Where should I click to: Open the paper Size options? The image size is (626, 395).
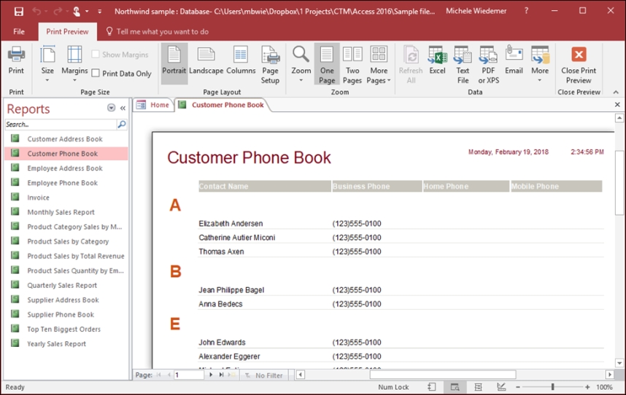[47, 63]
